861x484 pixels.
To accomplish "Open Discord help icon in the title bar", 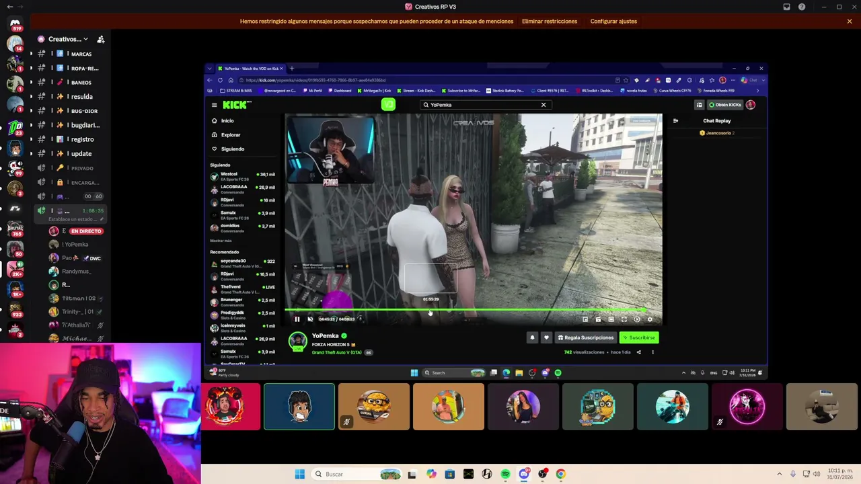I will pos(802,7).
